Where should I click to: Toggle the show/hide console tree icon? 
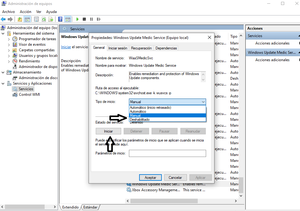click(27, 19)
